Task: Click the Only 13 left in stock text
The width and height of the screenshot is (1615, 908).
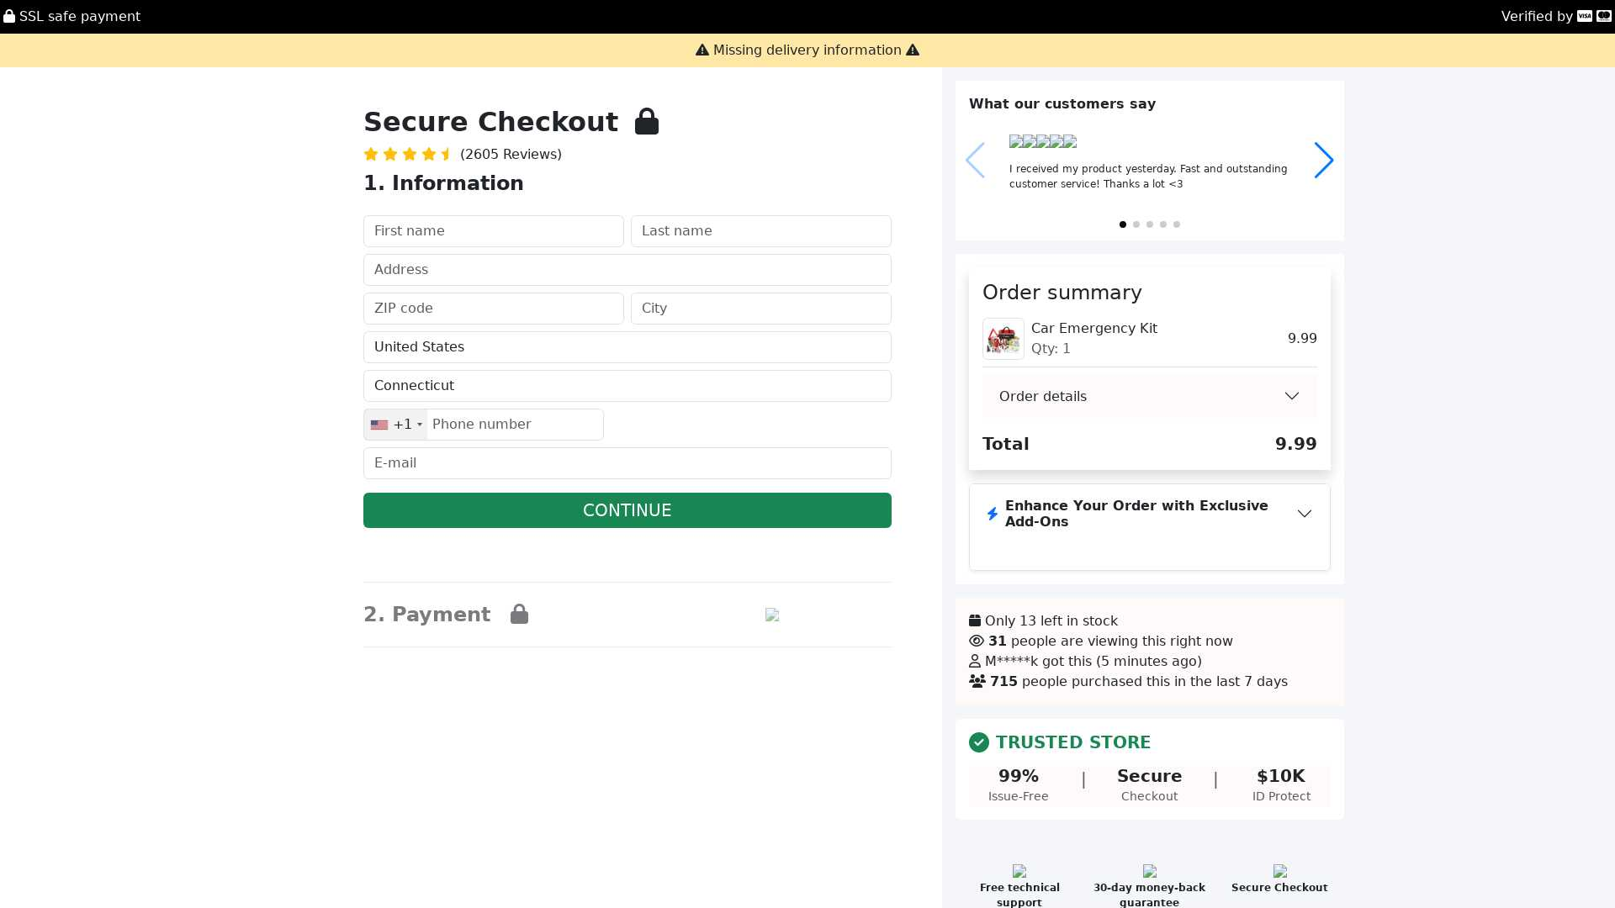Action: pyautogui.click(x=1051, y=620)
